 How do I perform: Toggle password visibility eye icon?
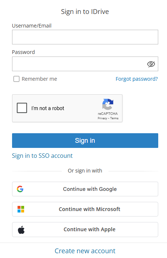151,64
